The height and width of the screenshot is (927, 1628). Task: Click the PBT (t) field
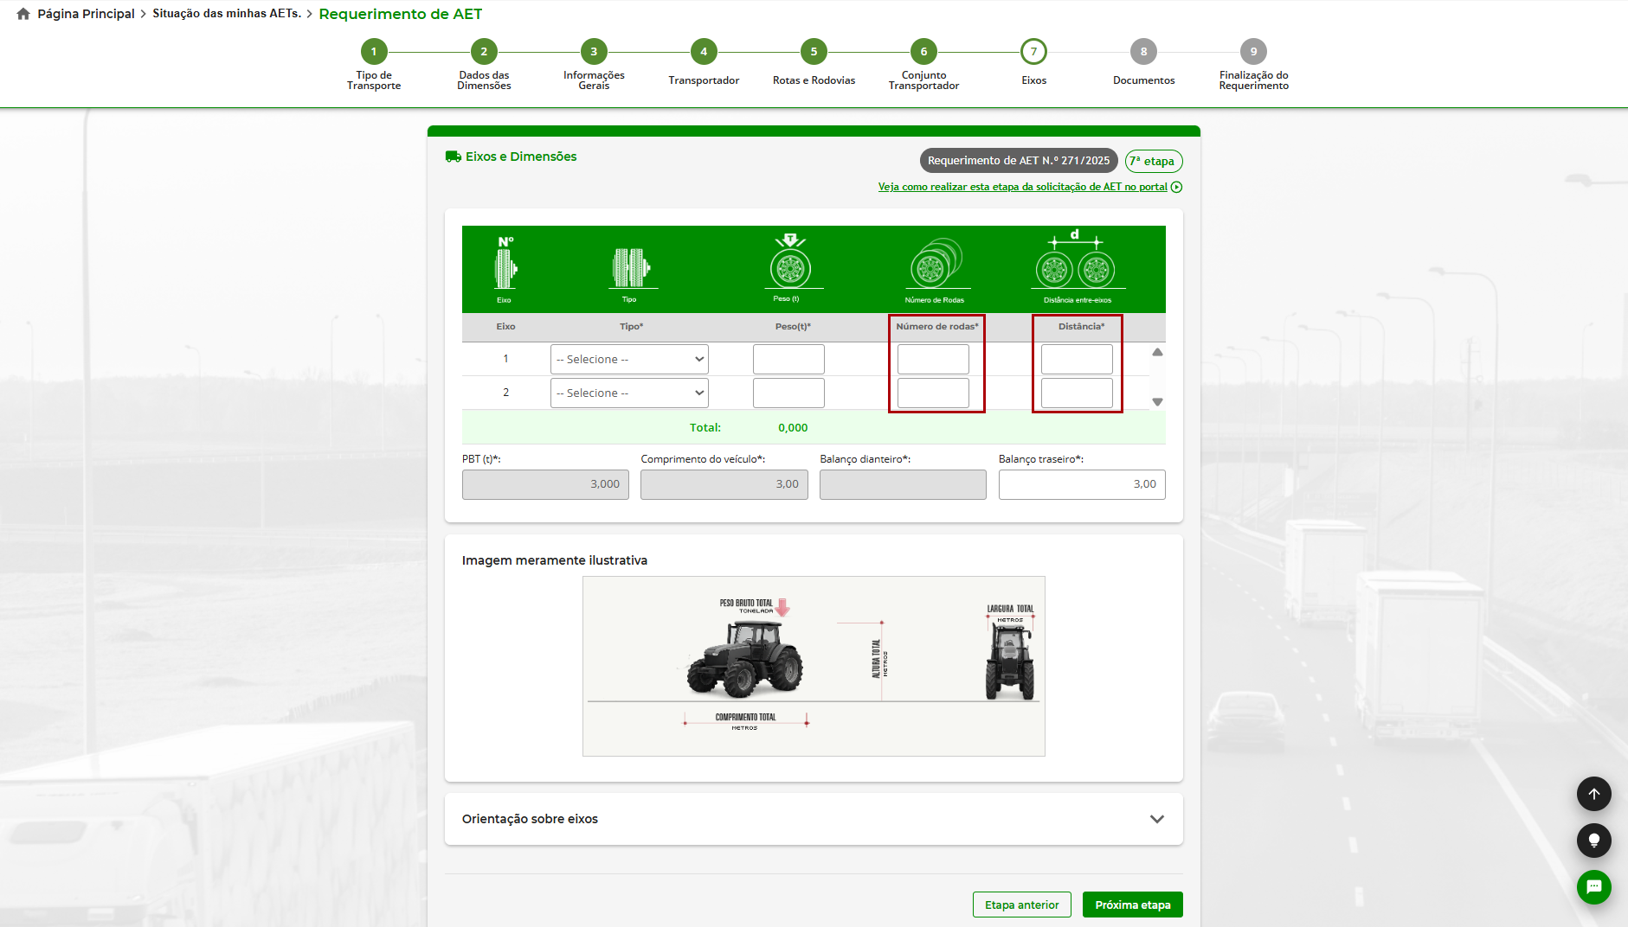click(x=545, y=484)
